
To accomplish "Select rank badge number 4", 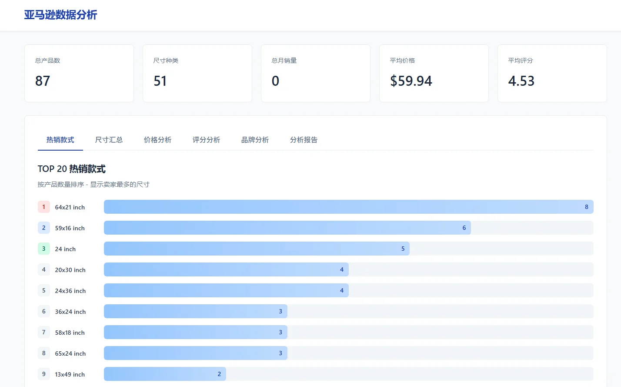I will [44, 269].
